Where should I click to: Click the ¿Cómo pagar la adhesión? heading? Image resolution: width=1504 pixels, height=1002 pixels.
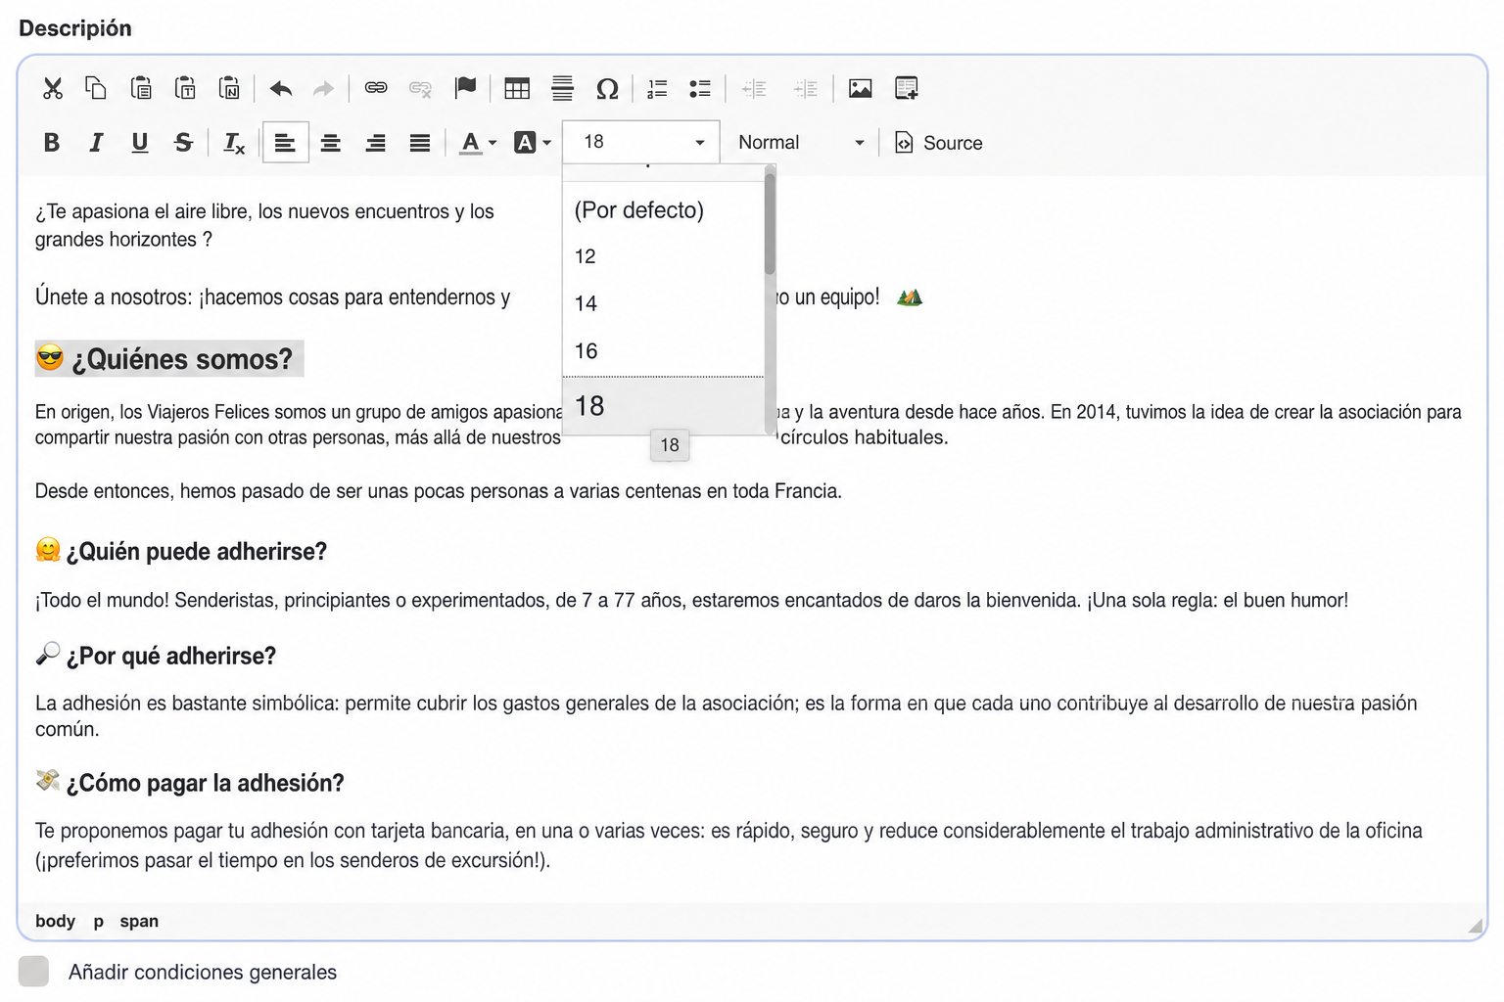(190, 783)
